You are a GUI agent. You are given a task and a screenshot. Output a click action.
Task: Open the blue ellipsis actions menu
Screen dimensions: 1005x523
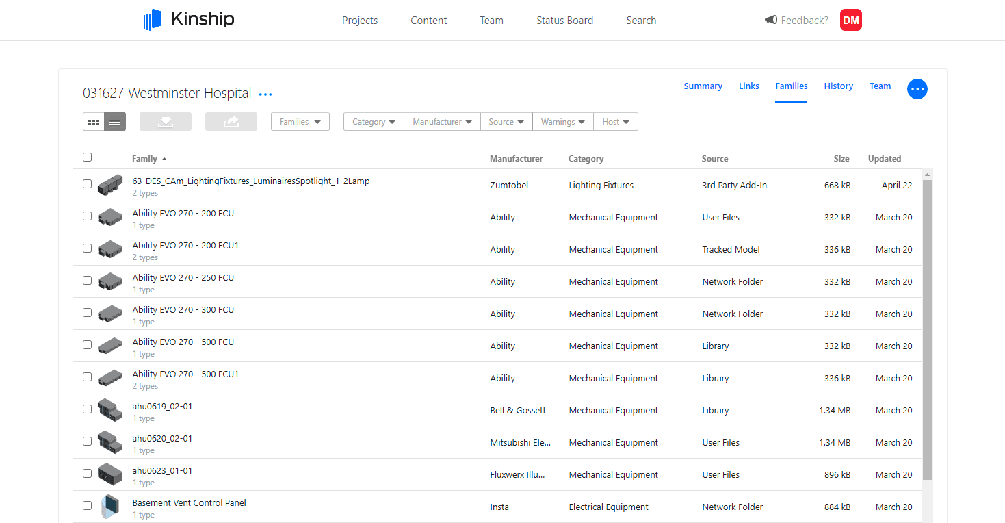917,89
